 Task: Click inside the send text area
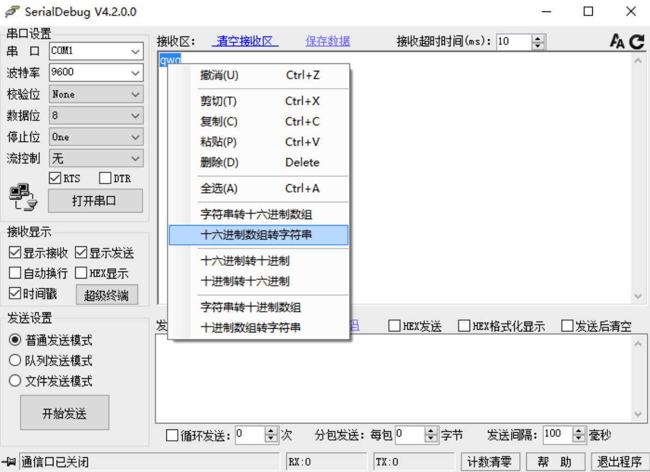[393, 378]
